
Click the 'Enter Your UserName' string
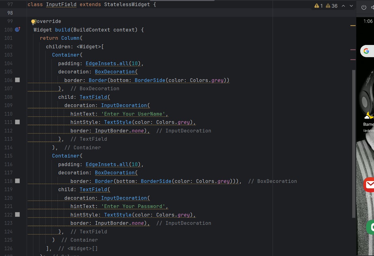coord(133,114)
